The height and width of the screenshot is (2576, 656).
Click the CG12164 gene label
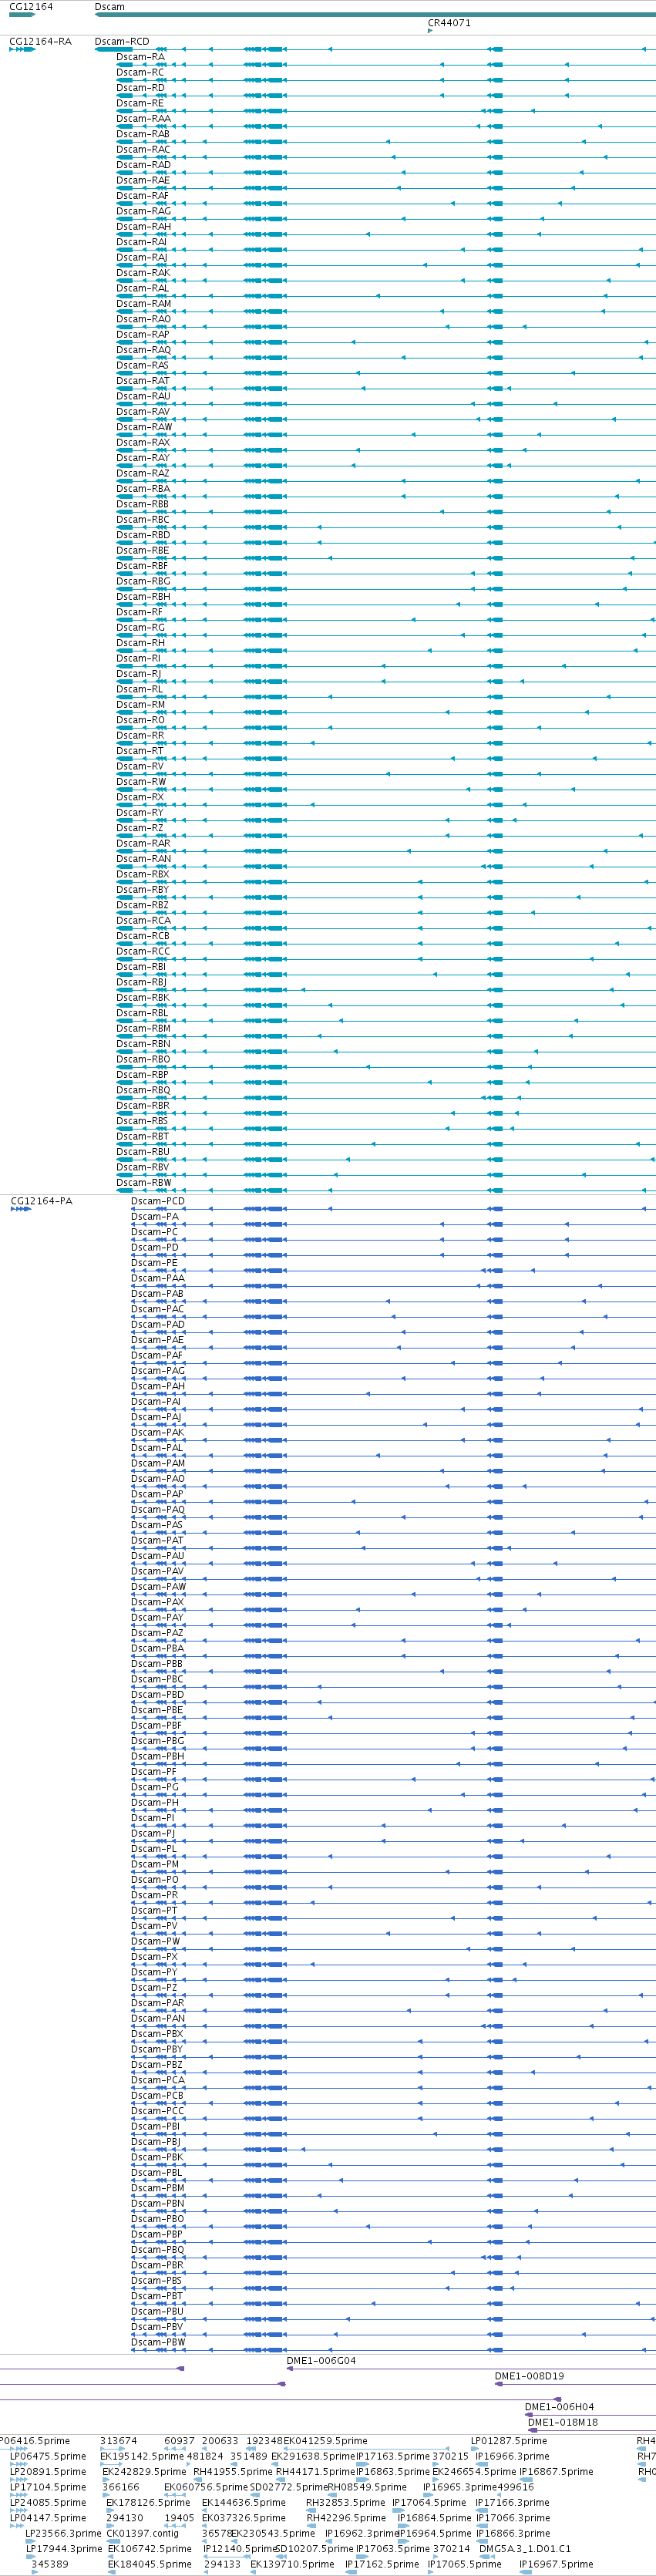(31, 7)
